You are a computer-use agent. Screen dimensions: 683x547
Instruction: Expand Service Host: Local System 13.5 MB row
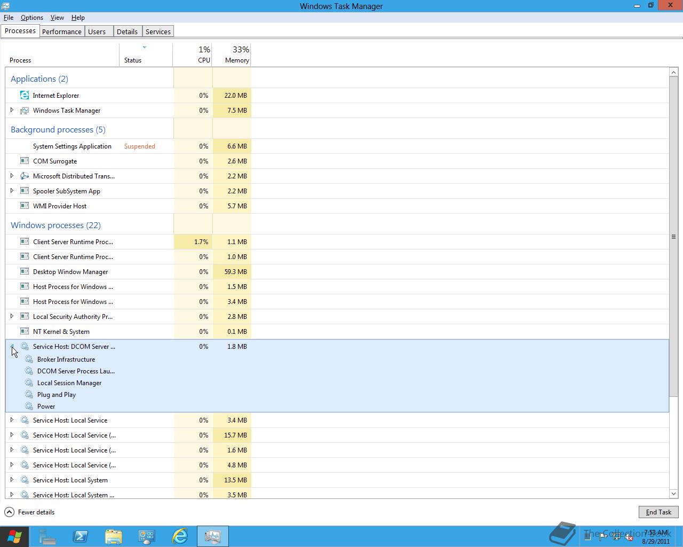tap(12, 479)
